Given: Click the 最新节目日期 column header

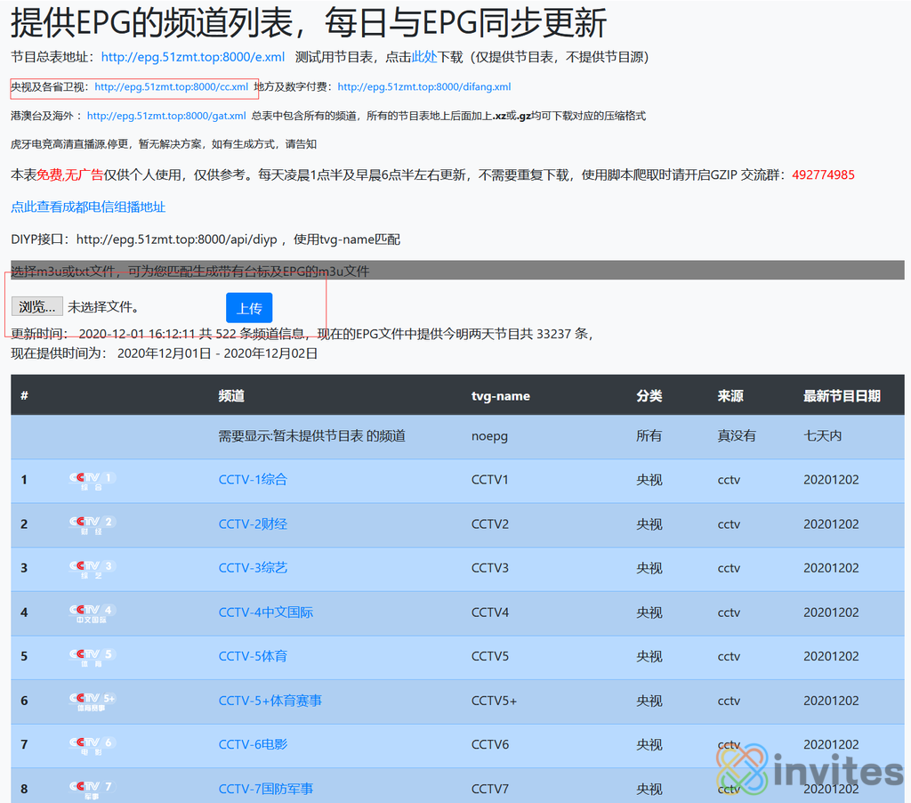Looking at the screenshot, I should point(842,396).
